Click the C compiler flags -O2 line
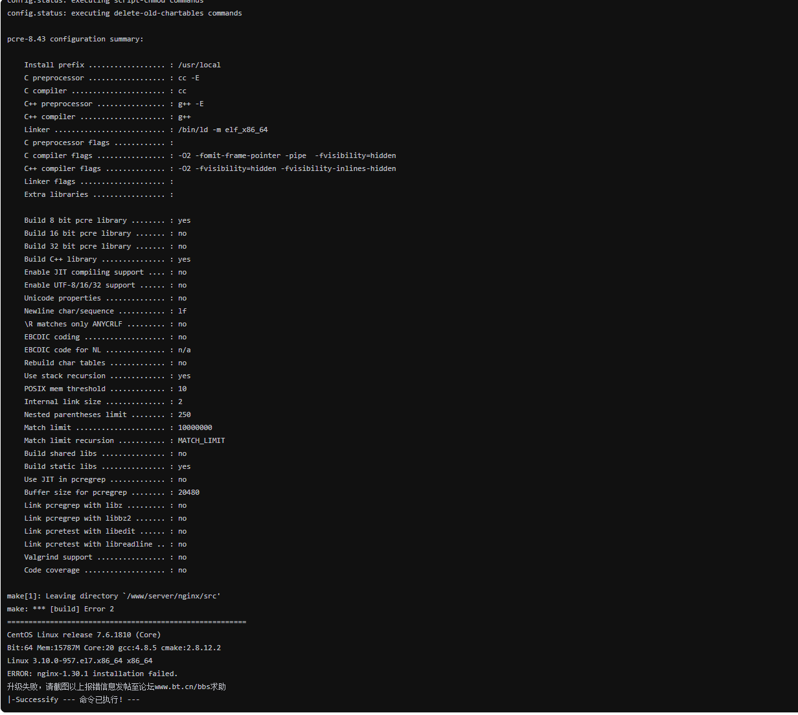The width and height of the screenshot is (798, 715). [x=210, y=155]
